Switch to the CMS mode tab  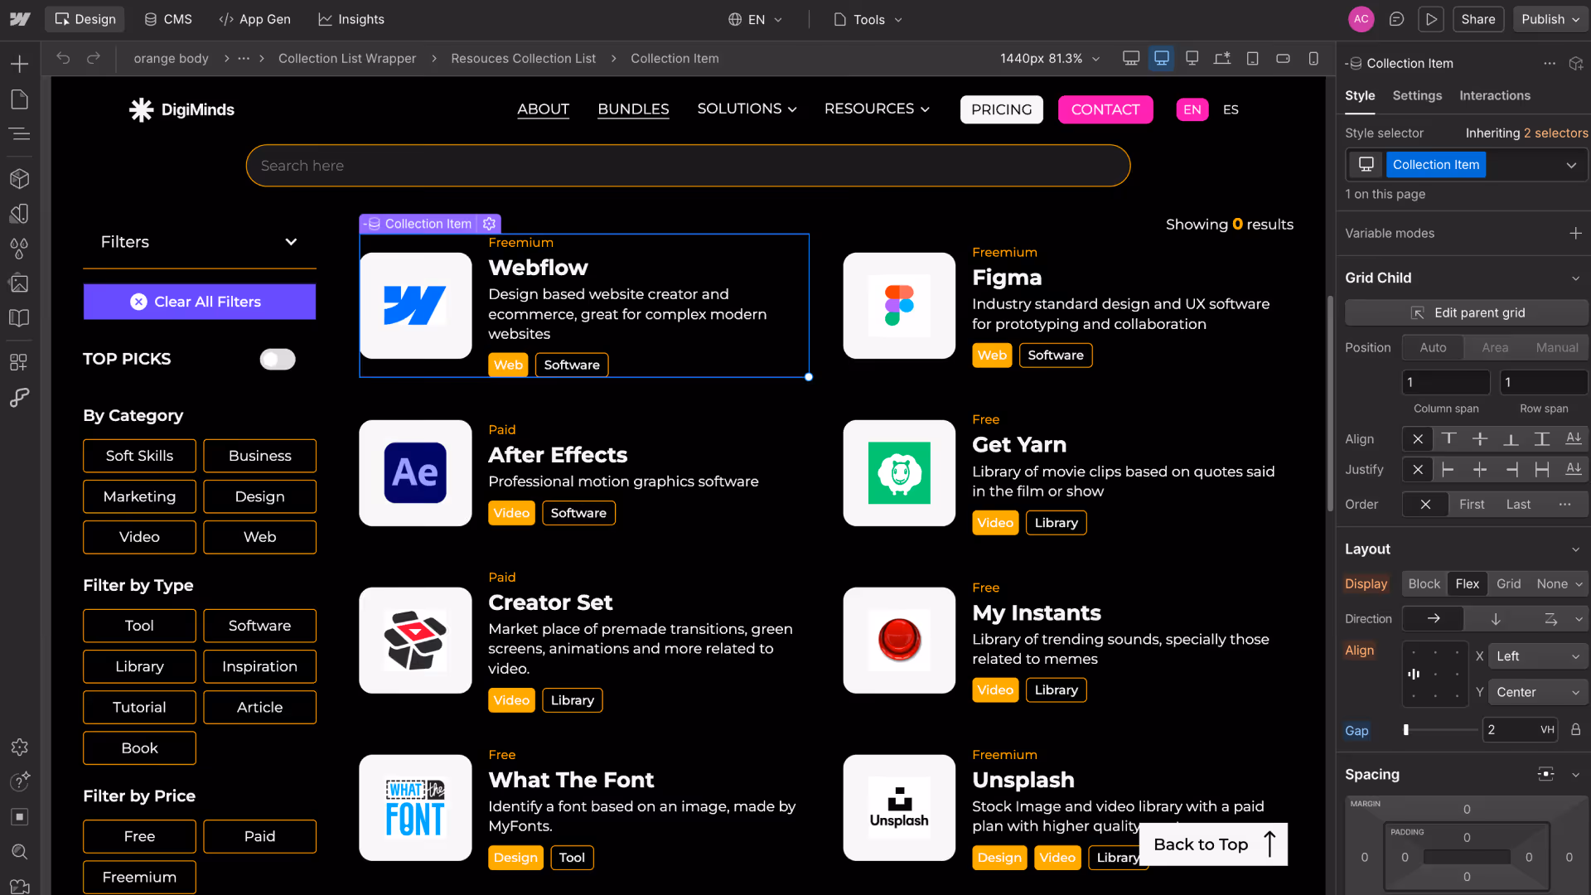click(x=167, y=19)
